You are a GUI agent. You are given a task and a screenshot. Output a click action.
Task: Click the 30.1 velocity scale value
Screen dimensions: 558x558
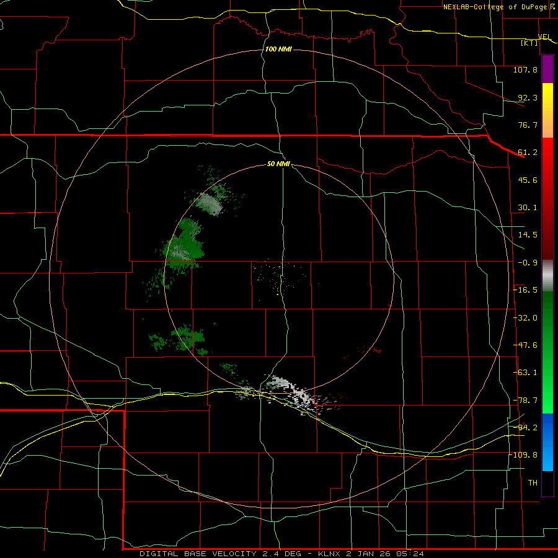point(528,208)
